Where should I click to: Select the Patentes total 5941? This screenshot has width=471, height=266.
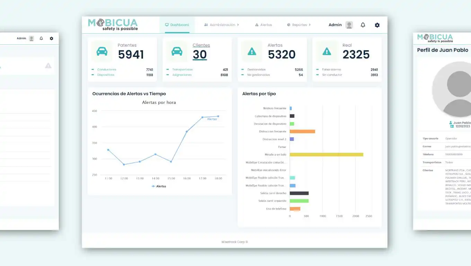coord(131,55)
